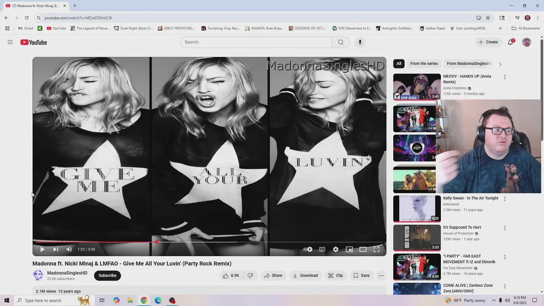
Task: Open the YouTube account avatar menu
Action: [527, 42]
